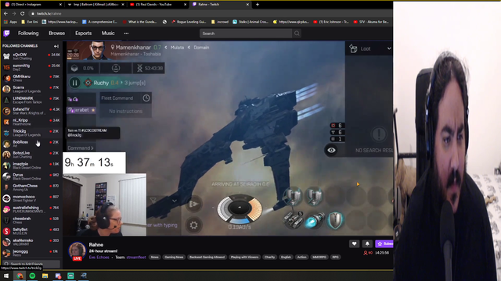The width and height of the screenshot is (501, 281).
Task: Open summit1g channel in sidebar
Action: point(31,67)
